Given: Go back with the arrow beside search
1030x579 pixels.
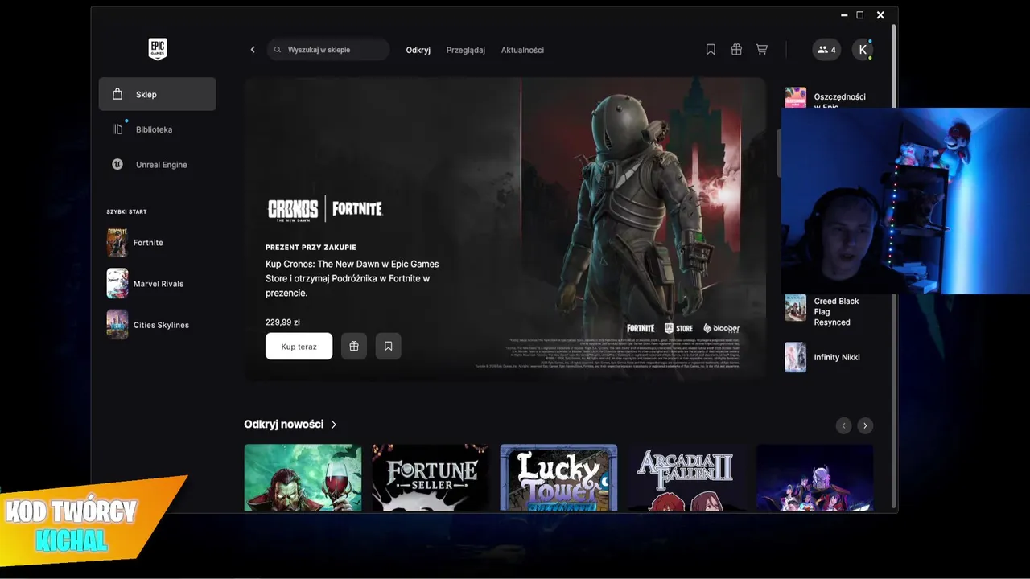Looking at the screenshot, I should click(253, 50).
